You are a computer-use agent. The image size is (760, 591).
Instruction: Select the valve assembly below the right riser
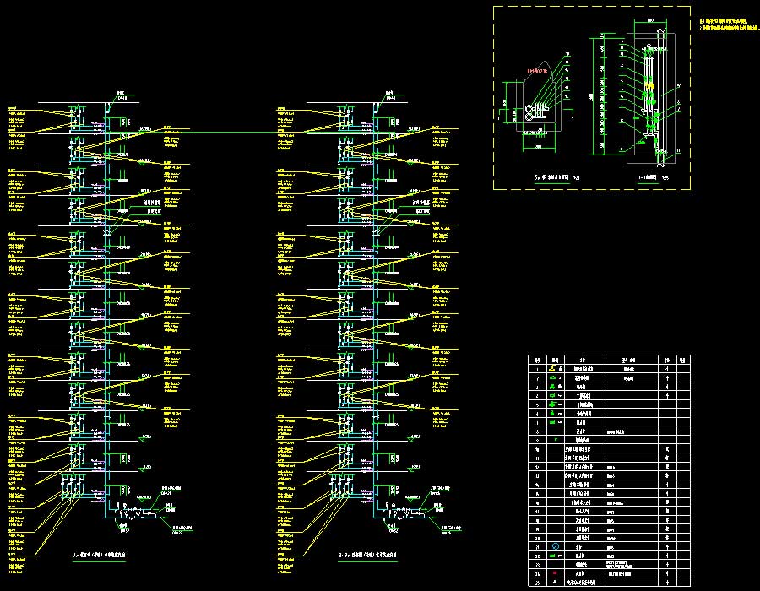pyautogui.click(x=402, y=511)
